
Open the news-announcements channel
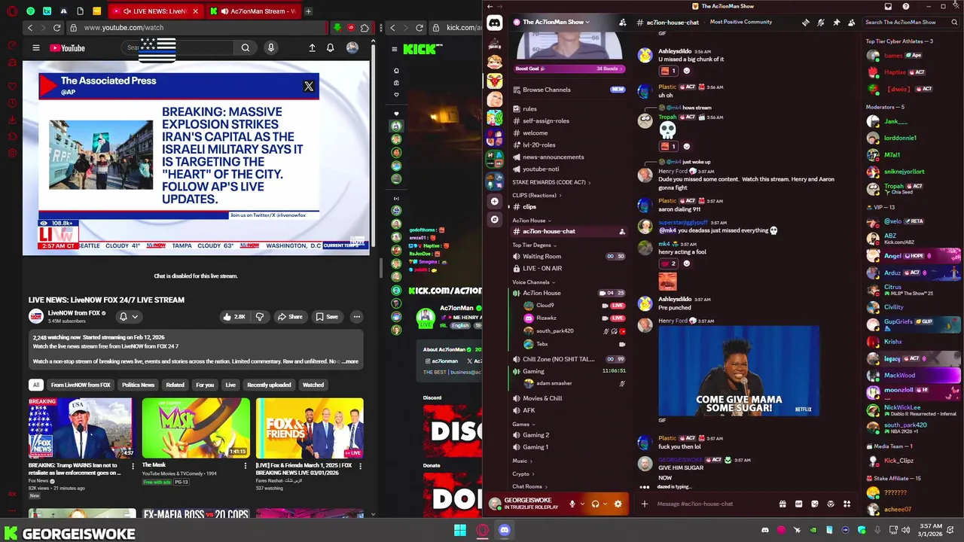[x=553, y=157]
